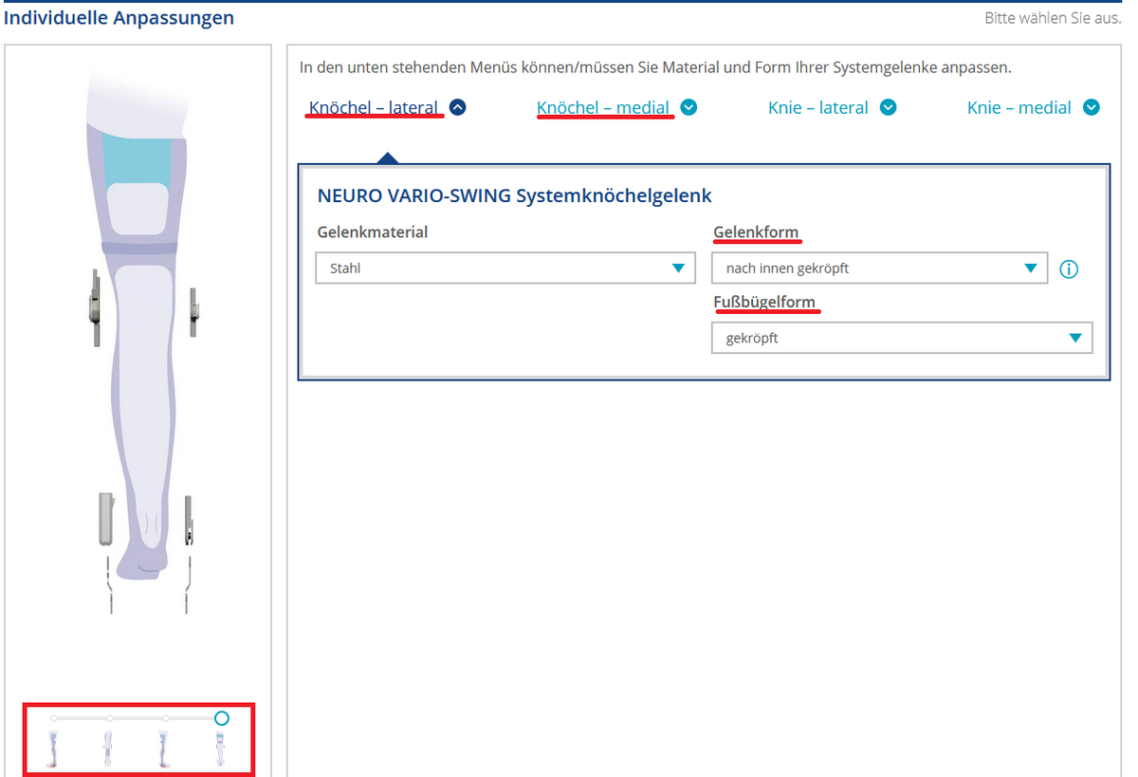
Task: Choose the first leg view thumbnail below the slider
Action: (x=53, y=749)
